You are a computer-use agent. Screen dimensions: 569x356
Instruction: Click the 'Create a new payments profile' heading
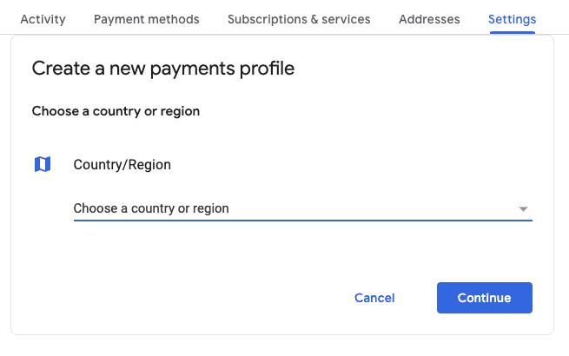pyautogui.click(x=163, y=69)
